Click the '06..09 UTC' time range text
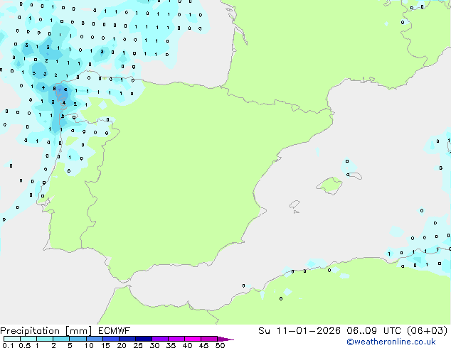This screenshot has height=348, width=451. (x=374, y=331)
